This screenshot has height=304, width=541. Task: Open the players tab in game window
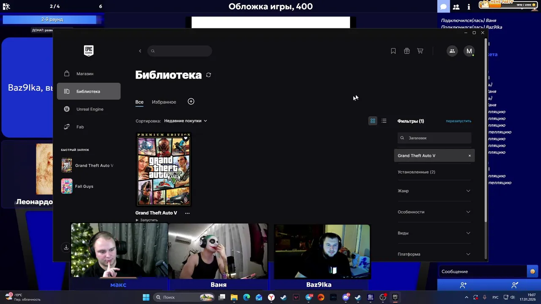pyautogui.click(x=456, y=7)
